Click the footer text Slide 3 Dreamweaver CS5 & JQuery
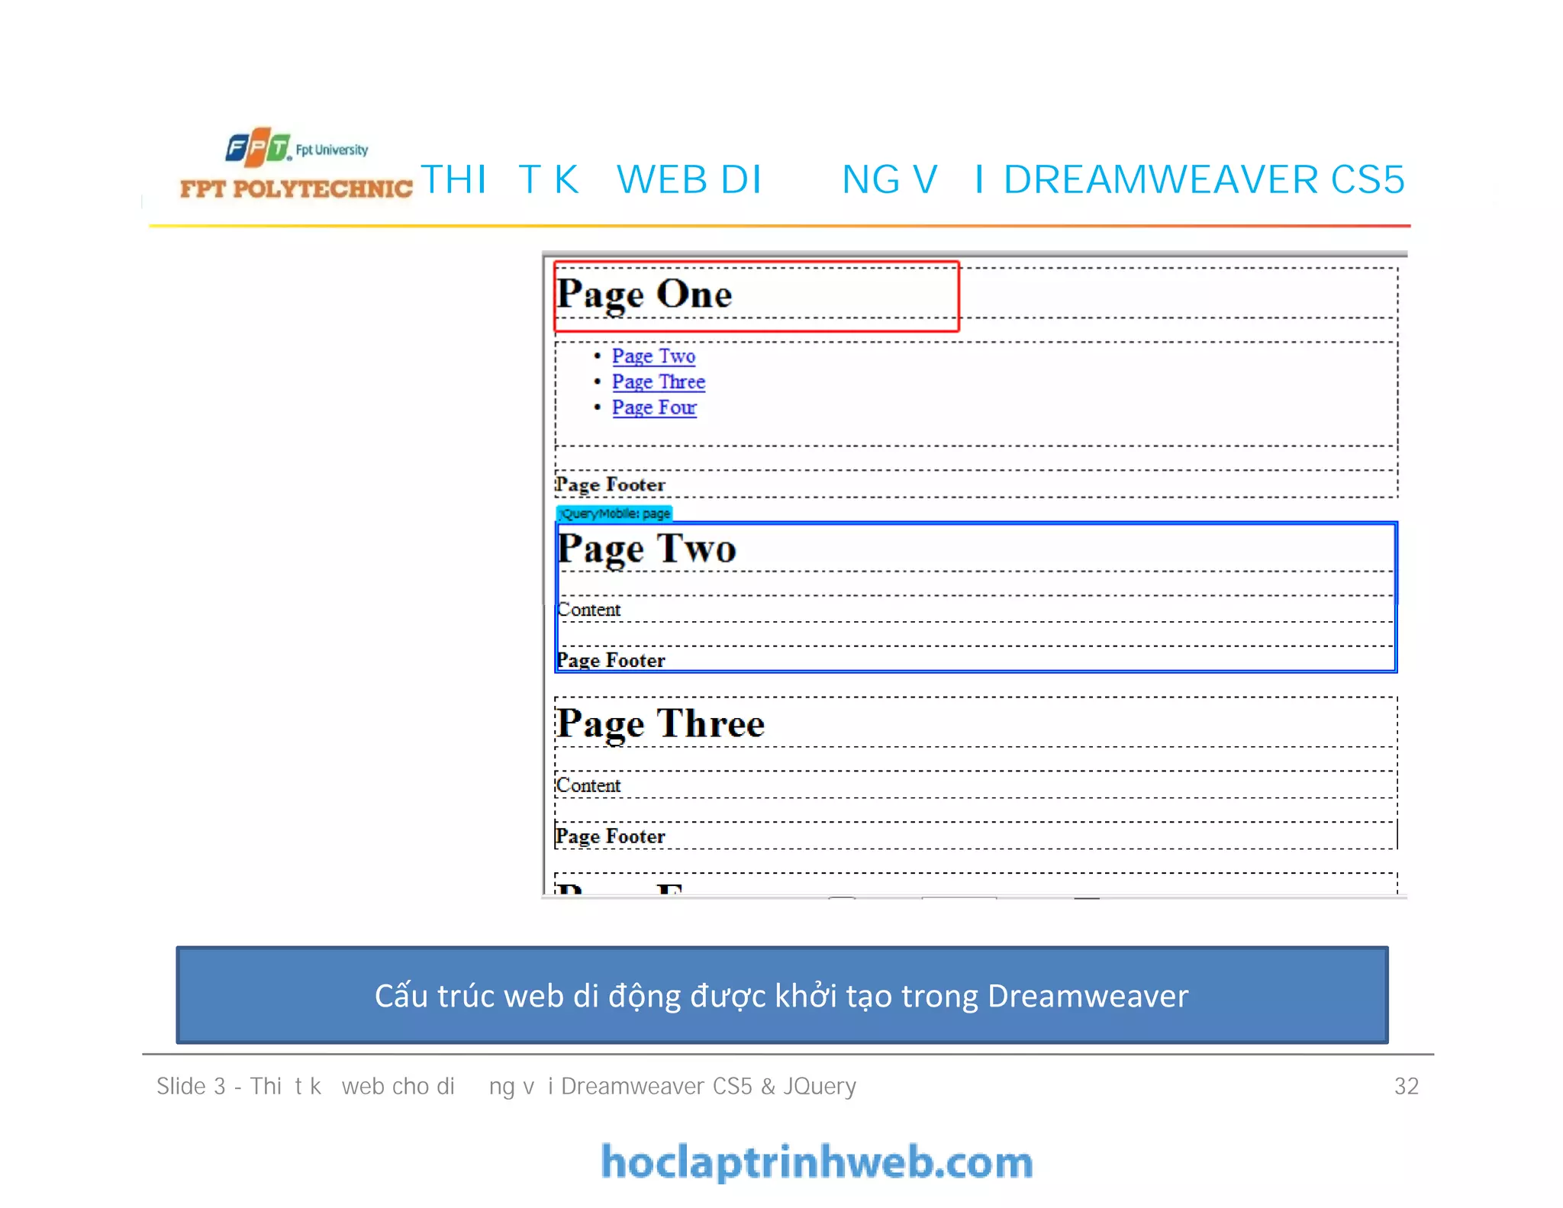 pyautogui.click(x=506, y=1086)
